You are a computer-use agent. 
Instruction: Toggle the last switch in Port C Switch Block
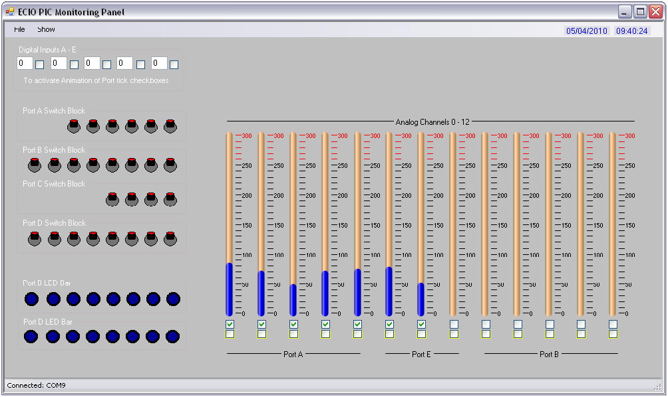click(170, 199)
